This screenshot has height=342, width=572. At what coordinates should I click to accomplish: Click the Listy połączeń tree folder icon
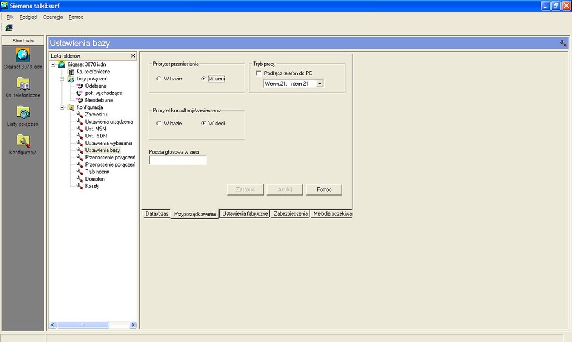tap(71, 79)
